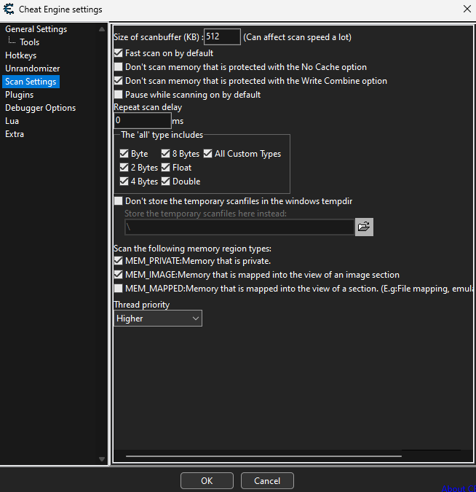Uncheck the 4 Bytes type checkbox
The image size is (476, 492).
point(124,181)
